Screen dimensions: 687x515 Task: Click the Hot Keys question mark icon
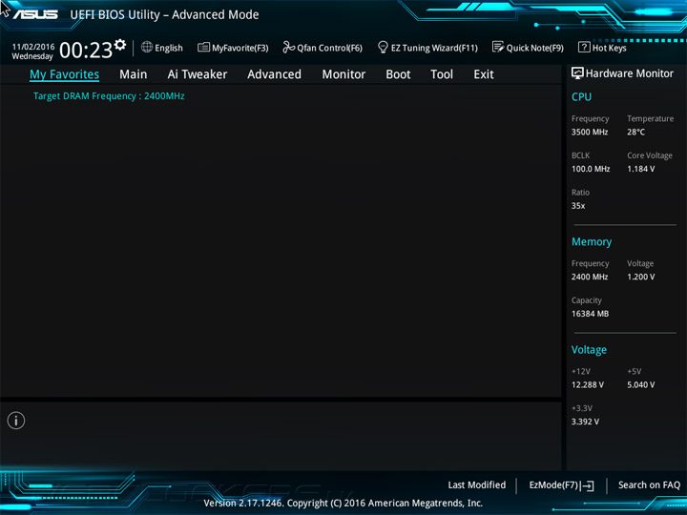tap(584, 47)
